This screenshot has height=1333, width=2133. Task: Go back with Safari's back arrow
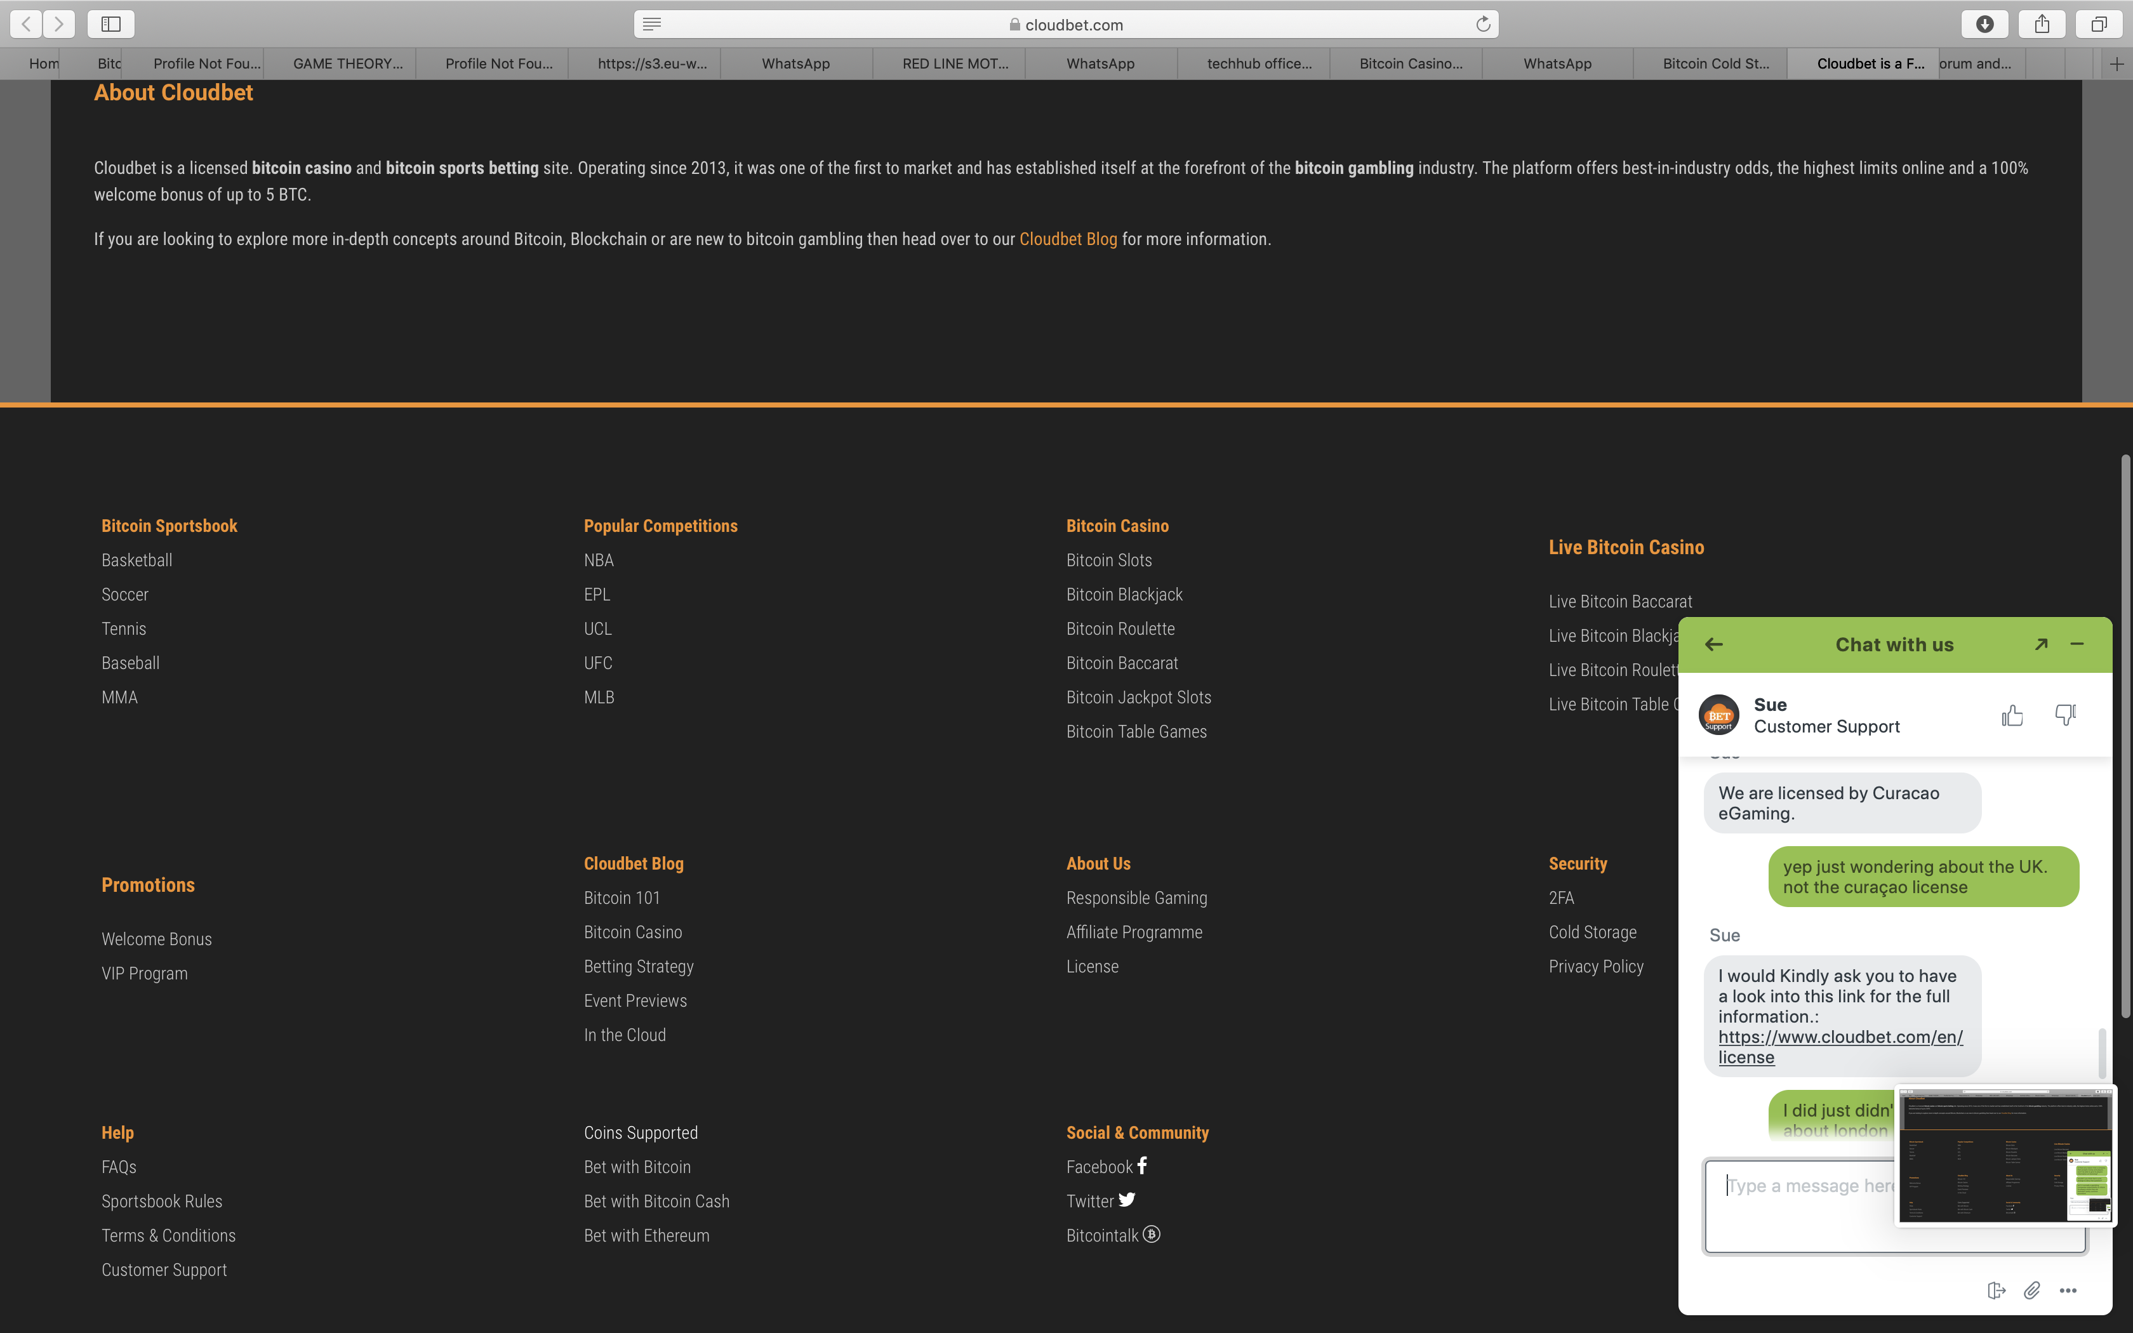tap(27, 24)
